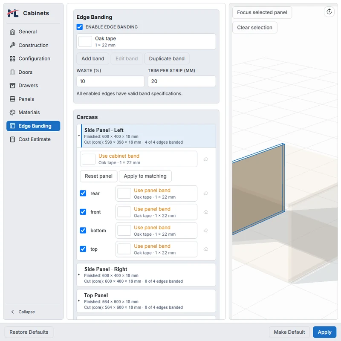Open Drawers via its box icon
The image size is (341, 341).
(x=12, y=86)
